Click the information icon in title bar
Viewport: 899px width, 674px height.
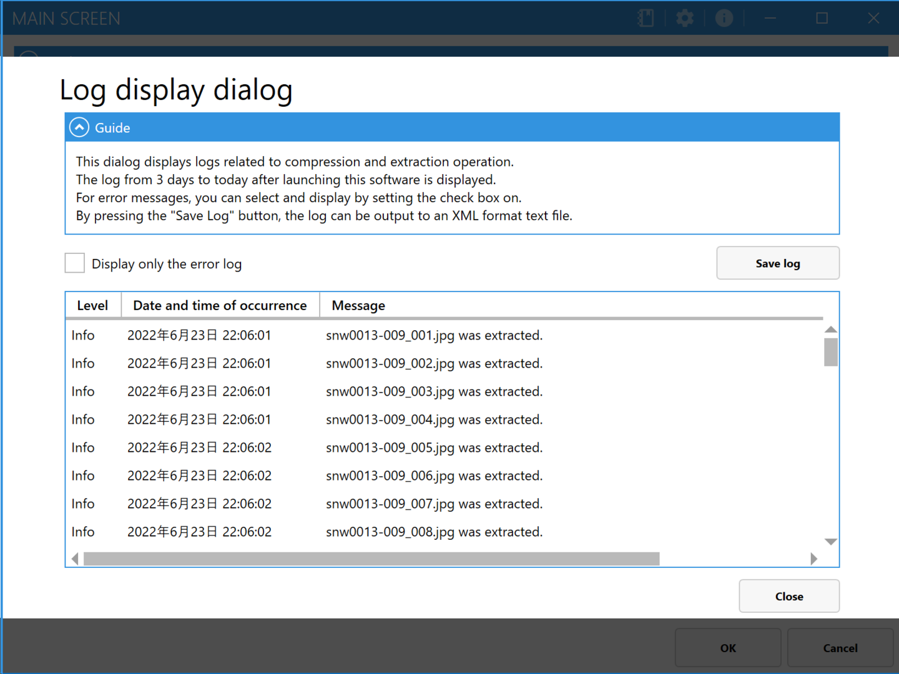[724, 18]
